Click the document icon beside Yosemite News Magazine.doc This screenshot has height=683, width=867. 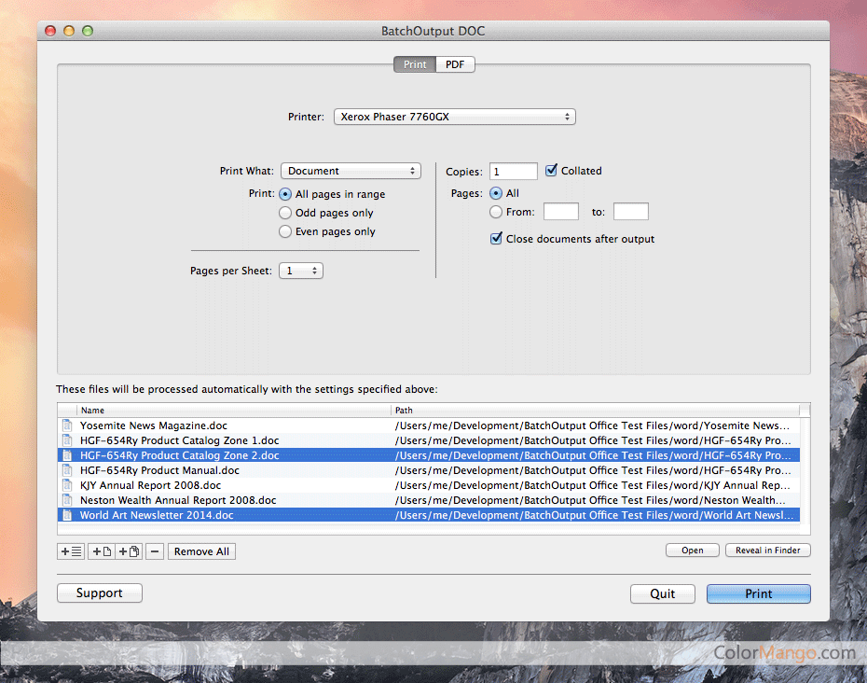66,425
